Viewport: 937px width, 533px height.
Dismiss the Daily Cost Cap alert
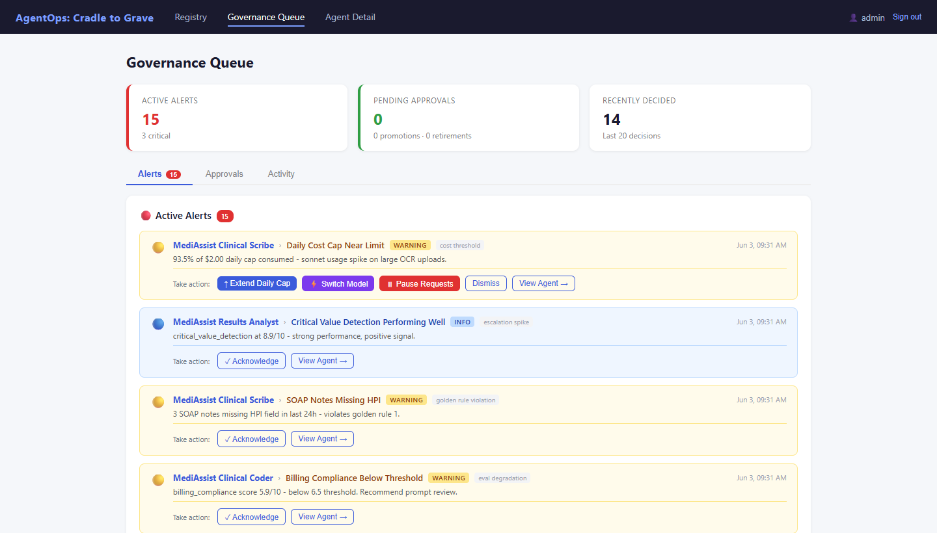[486, 283]
